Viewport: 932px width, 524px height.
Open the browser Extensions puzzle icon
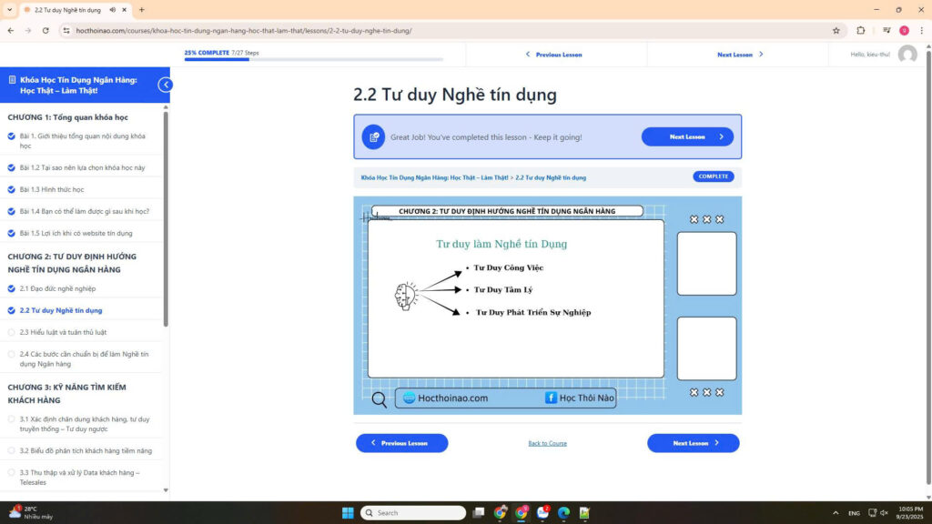tap(861, 30)
